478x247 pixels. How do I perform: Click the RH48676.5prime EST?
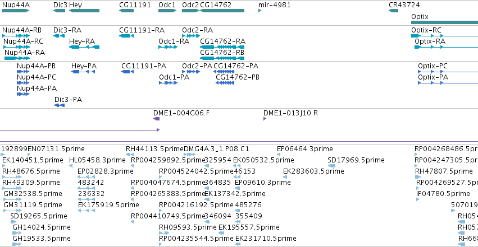(x=31, y=171)
